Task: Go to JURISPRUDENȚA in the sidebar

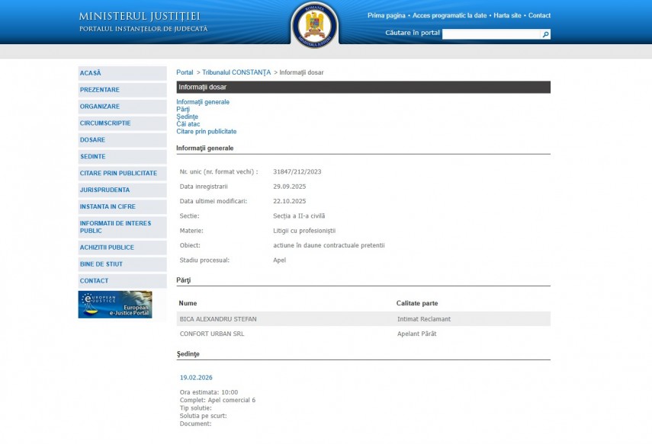Action: click(104, 190)
